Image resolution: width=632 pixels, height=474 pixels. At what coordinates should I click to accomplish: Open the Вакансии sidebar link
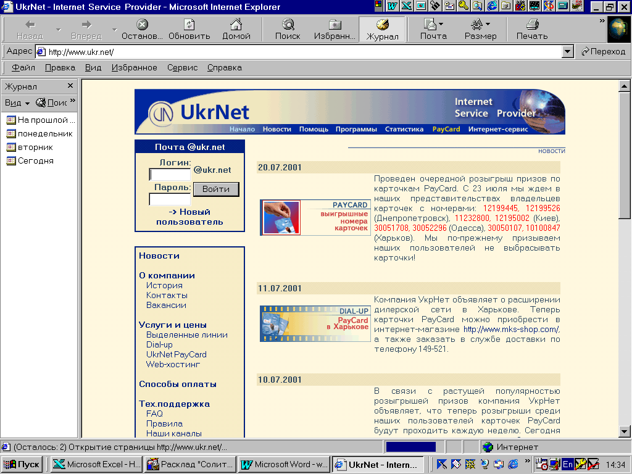click(x=166, y=305)
